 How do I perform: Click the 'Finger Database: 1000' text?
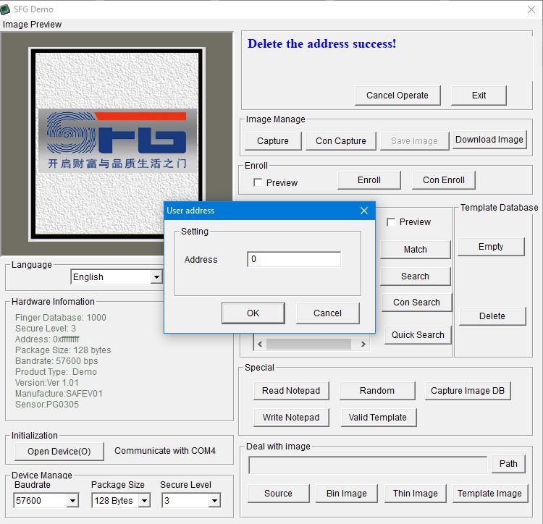[x=61, y=318]
